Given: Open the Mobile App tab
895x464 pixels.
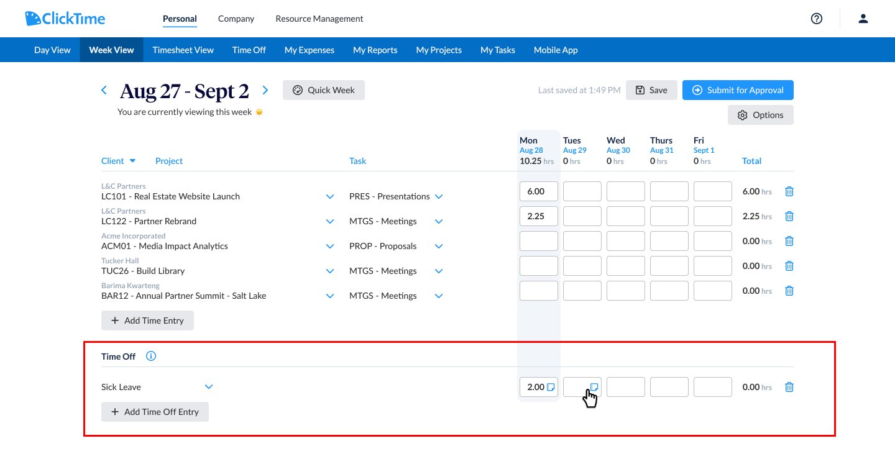Looking at the screenshot, I should point(556,50).
